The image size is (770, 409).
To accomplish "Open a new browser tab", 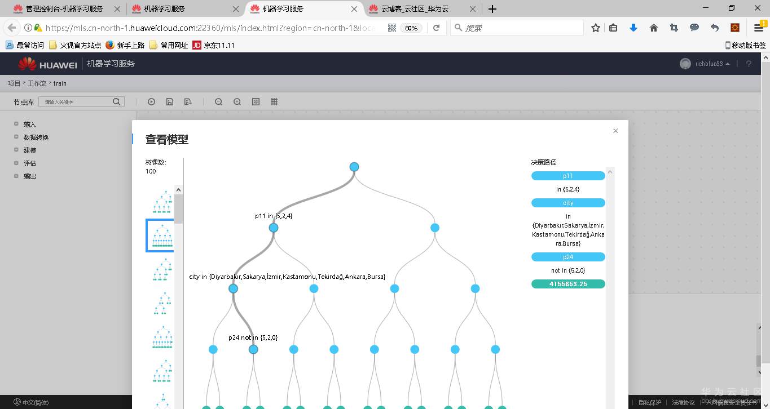I will pyautogui.click(x=492, y=9).
